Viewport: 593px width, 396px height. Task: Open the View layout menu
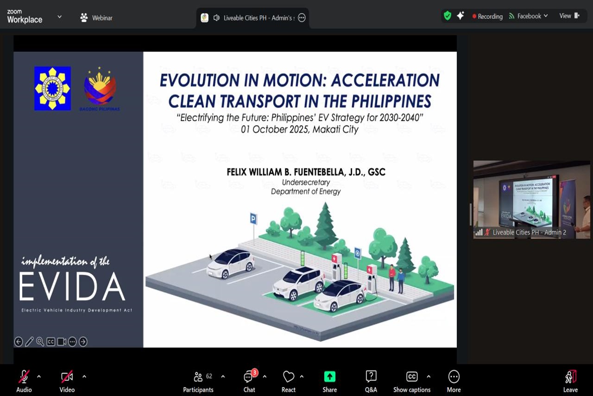pyautogui.click(x=569, y=16)
